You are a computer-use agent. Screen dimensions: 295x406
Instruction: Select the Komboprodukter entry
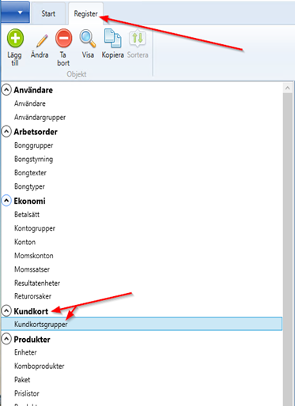[40, 367]
